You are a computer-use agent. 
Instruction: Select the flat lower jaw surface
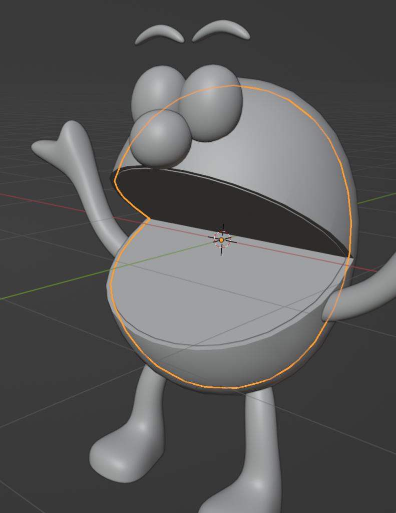[x=210, y=291]
